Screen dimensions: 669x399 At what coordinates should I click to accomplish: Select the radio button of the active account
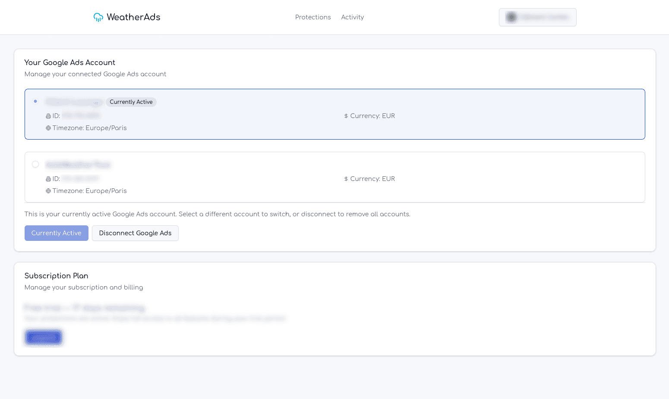[35, 101]
